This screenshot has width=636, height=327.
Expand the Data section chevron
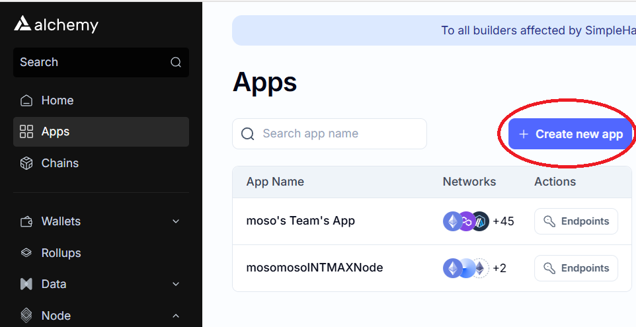(176, 284)
